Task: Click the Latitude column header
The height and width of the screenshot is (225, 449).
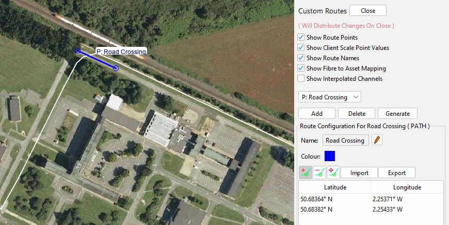Action: 334,187
